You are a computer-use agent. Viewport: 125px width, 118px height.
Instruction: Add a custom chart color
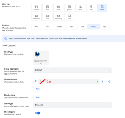[37, 98]
